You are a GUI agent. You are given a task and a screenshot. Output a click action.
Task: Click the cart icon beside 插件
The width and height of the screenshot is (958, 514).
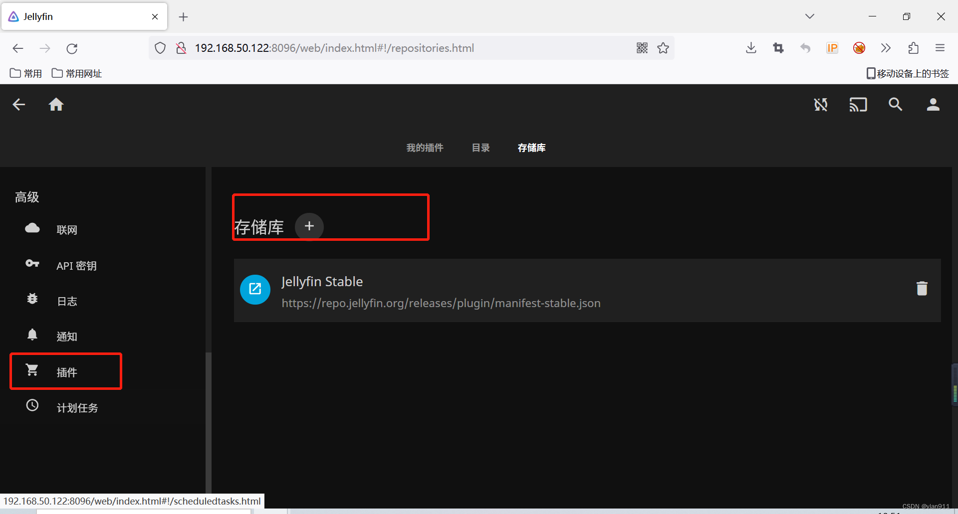tap(32, 370)
